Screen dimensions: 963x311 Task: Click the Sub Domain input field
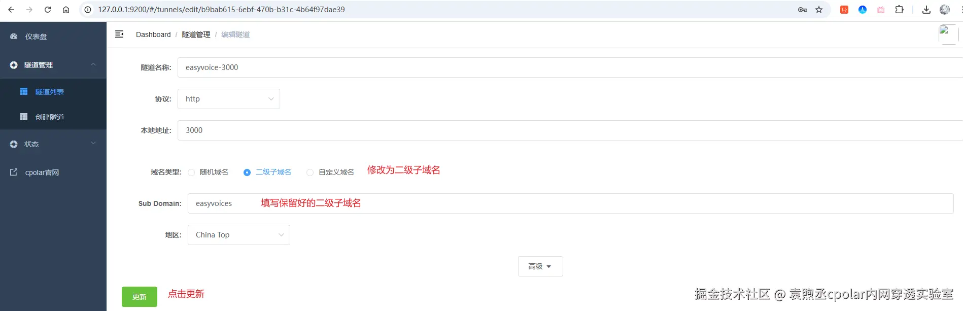coord(570,203)
